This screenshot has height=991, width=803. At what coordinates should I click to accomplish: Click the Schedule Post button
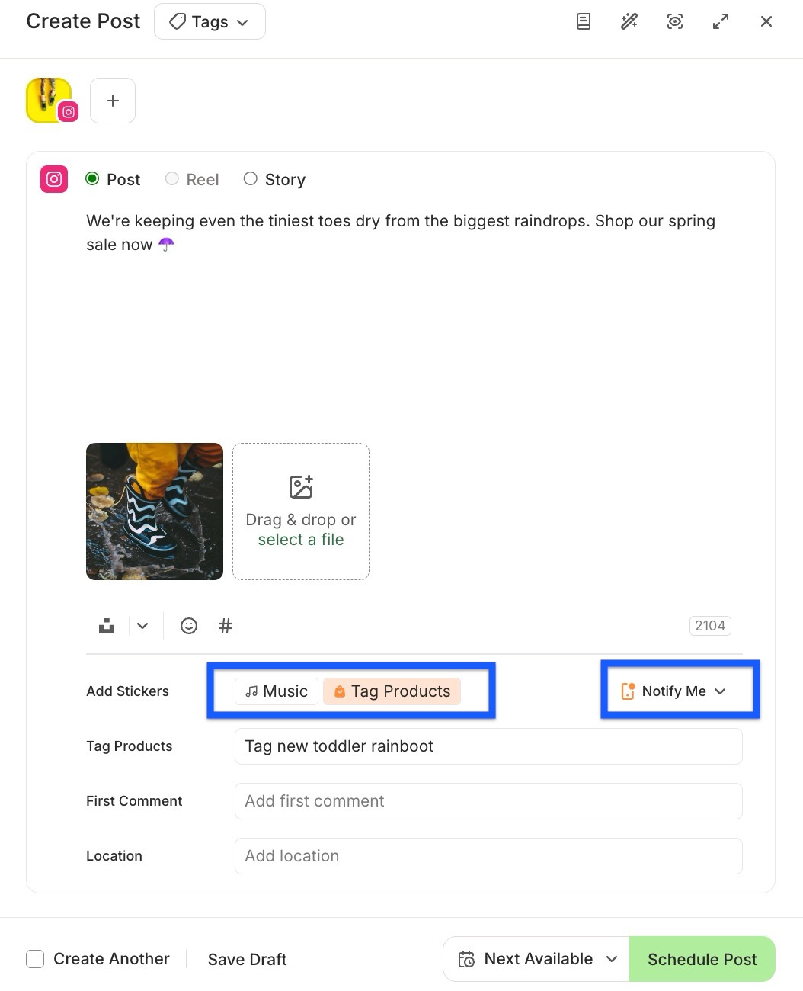(702, 958)
